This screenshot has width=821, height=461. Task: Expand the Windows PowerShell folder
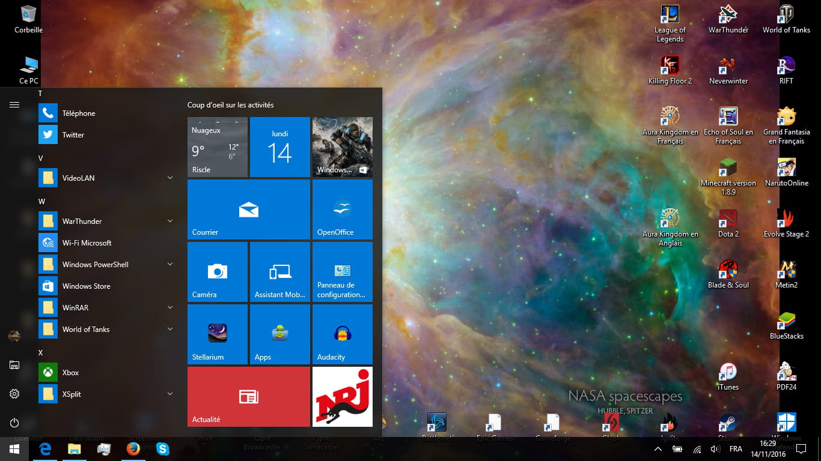(x=107, y=264)
